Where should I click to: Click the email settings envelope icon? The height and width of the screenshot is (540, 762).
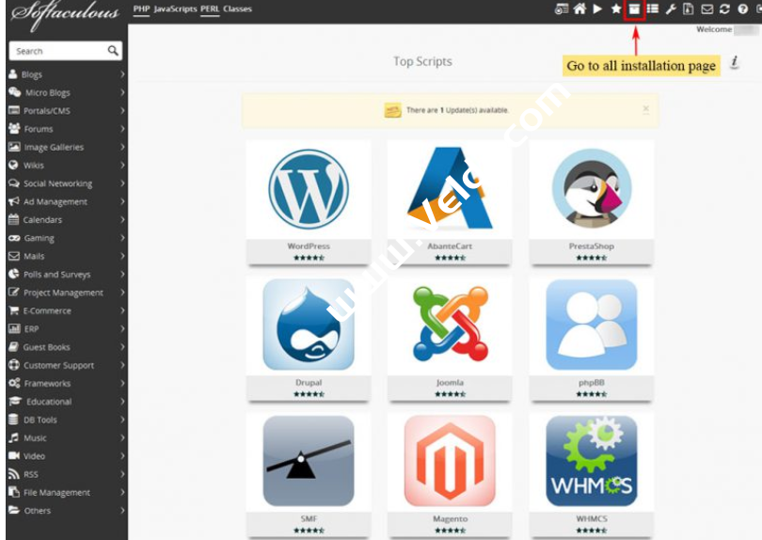tap(706, 9)
